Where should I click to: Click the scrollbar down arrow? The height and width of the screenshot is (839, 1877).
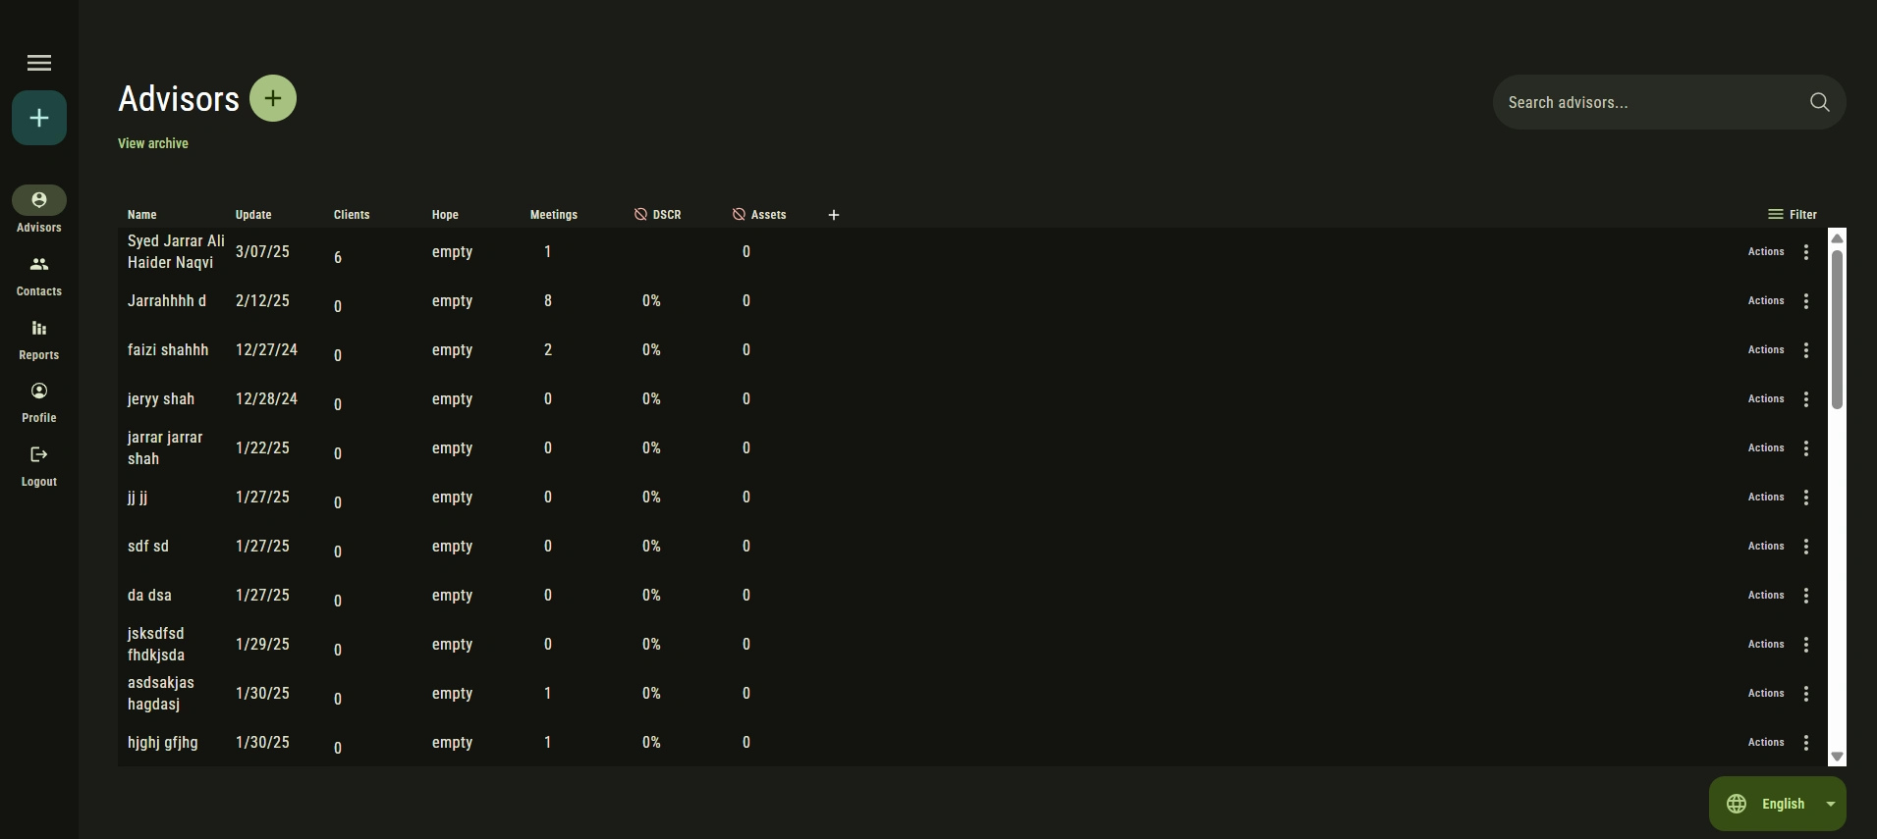[x=1837, y=757]
